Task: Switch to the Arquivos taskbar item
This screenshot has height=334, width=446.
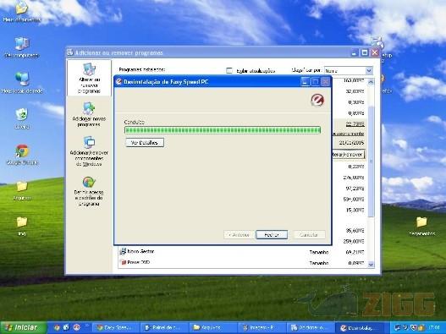Action: [212, 327]
